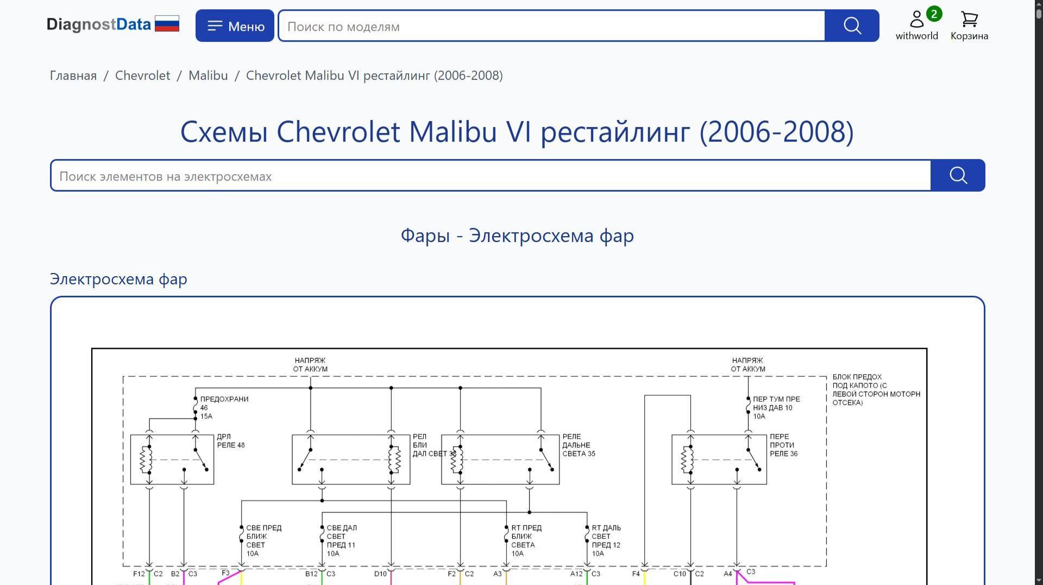Click the RT ДАЛЬ СВЕТ ПРЕД 12 label
Viewport: 1043px width, 585px height.
606,541
